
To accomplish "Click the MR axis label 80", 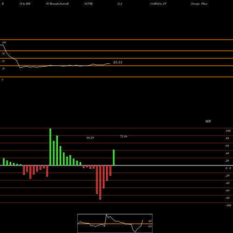I will coord(227,138).
